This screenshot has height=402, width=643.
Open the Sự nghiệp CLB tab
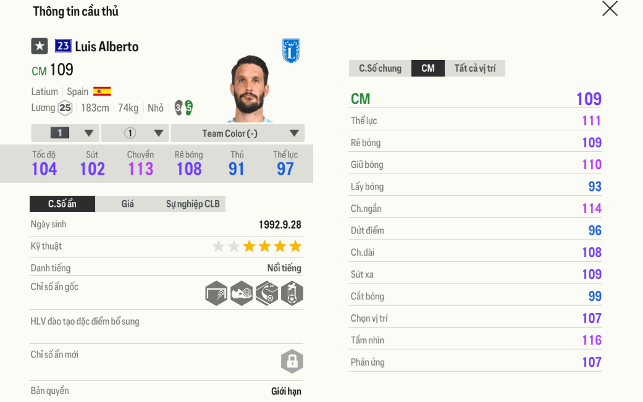192,204
